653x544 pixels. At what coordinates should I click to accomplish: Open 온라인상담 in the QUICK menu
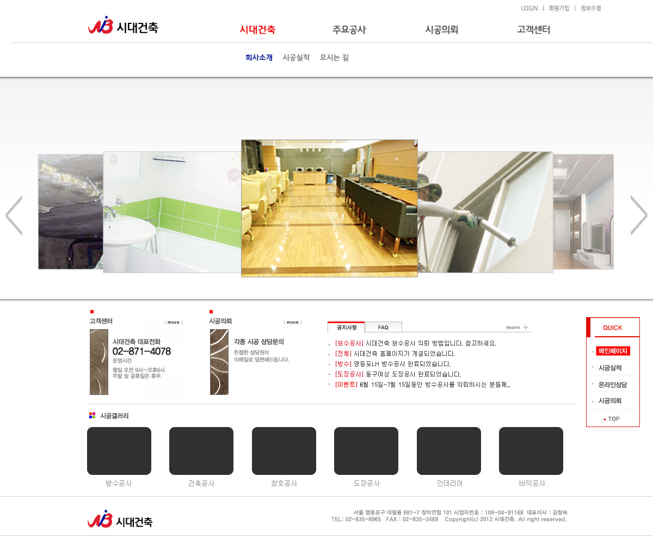(x=612, y=385)
